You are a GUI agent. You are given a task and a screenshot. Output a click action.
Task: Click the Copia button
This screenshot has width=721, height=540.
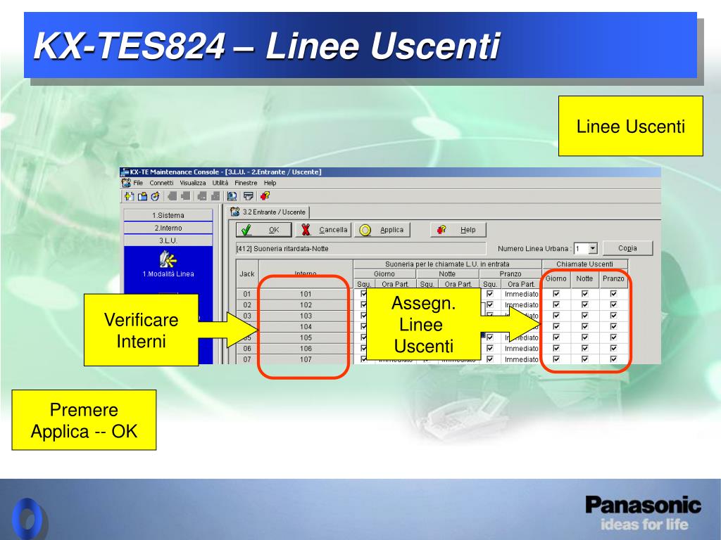pos(627,248)
